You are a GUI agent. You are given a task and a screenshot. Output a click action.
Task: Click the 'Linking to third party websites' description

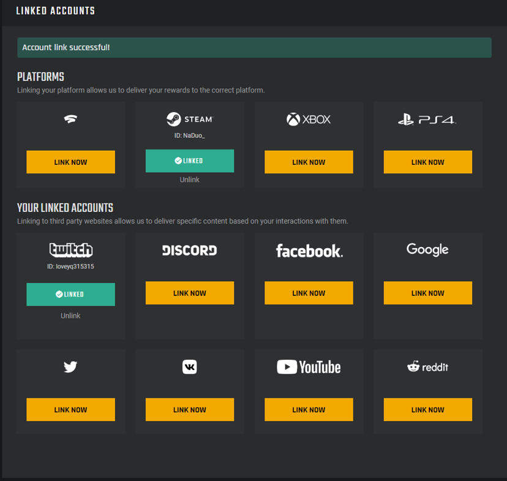(182, 221)
